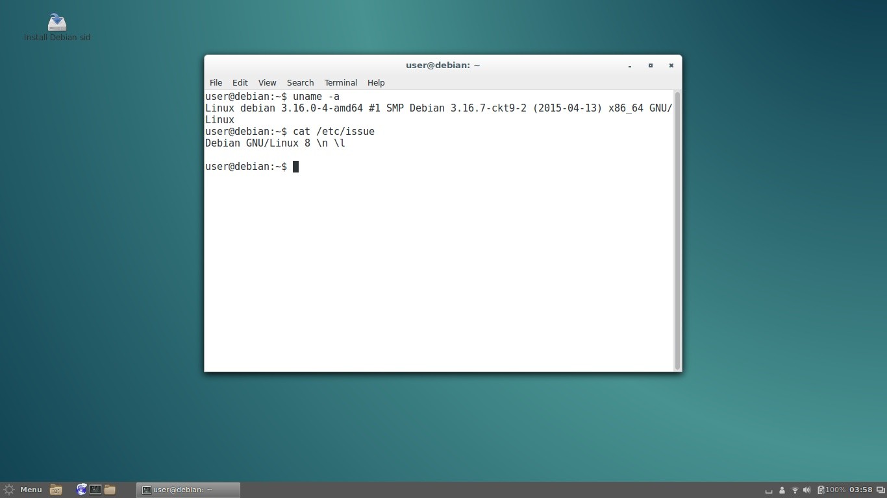Click the removable drives tray icon
The width and height of the screenshot is (887, 498).
[x=769, y=491]
